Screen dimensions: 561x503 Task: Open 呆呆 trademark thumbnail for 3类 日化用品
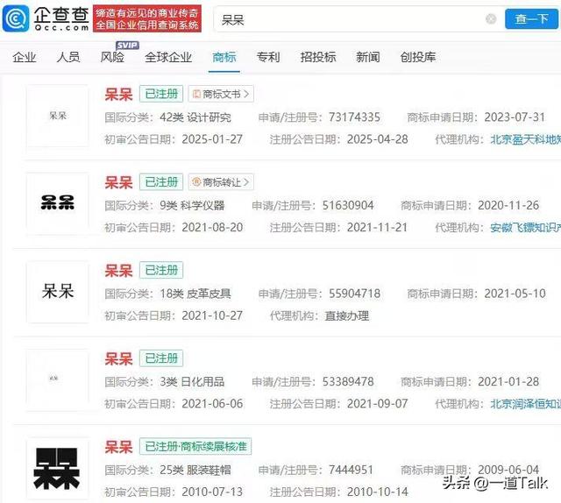click(x=58, y=380)
